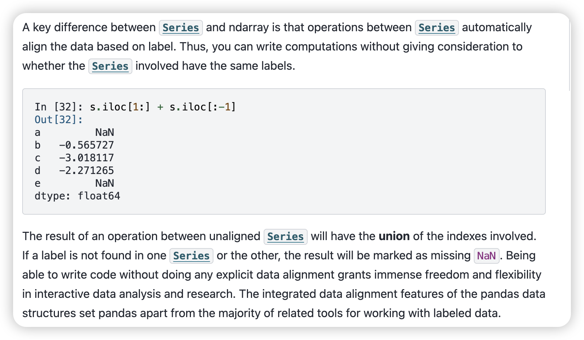Screen dimensions: 584x340
Task: Click the value -2.271265 in row d
Action: pos(87,170)
